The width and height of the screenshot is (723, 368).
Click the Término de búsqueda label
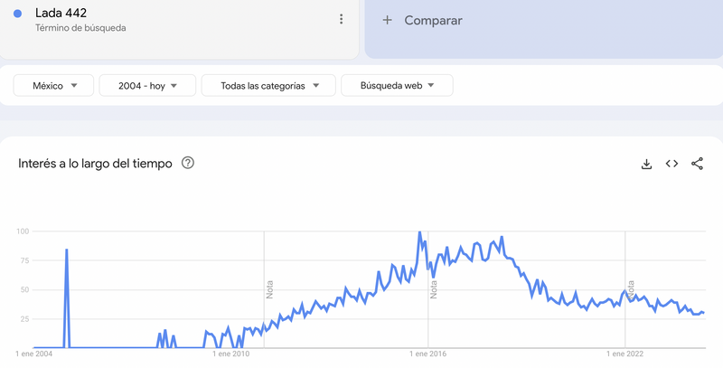[x=80, y=28]
